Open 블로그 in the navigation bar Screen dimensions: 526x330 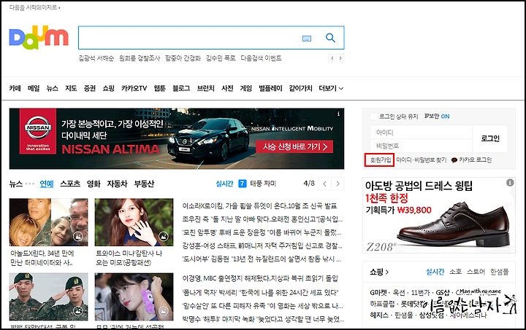181,88
